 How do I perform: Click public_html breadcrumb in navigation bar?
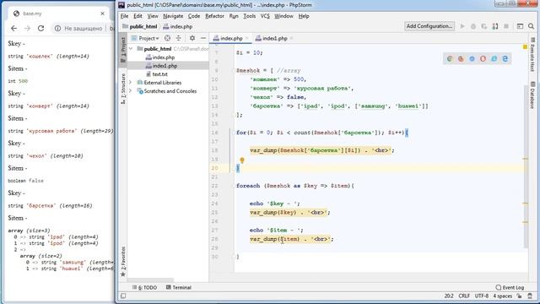(140, 26)
